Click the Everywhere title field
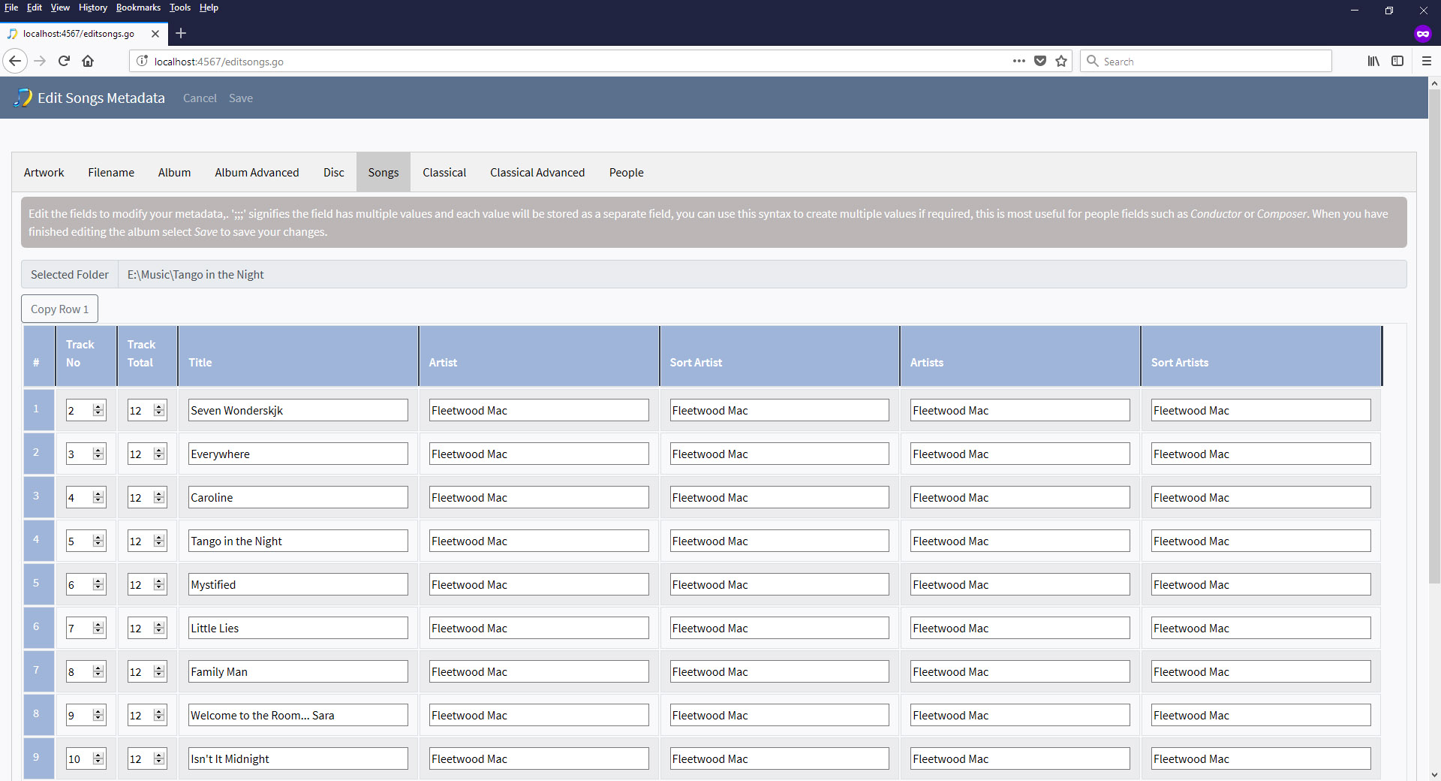Viewport: 1441px width, 781px height. pos(298,454)
